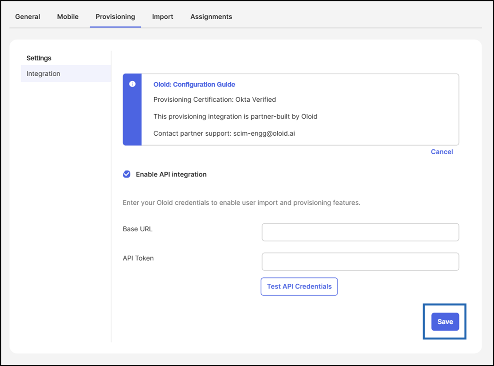The image size is (494, 366).
Task: Uncheck the Enable API integration checkbox
Action: 127,174
